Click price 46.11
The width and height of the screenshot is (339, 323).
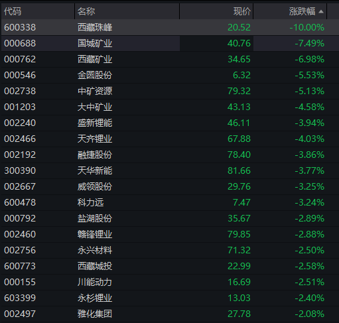[x=239, y=123]
